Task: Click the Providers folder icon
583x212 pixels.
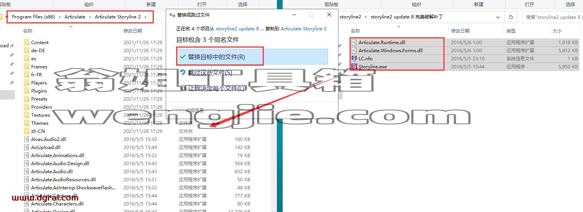Action: pyautogui.click(x=27, y=107)
